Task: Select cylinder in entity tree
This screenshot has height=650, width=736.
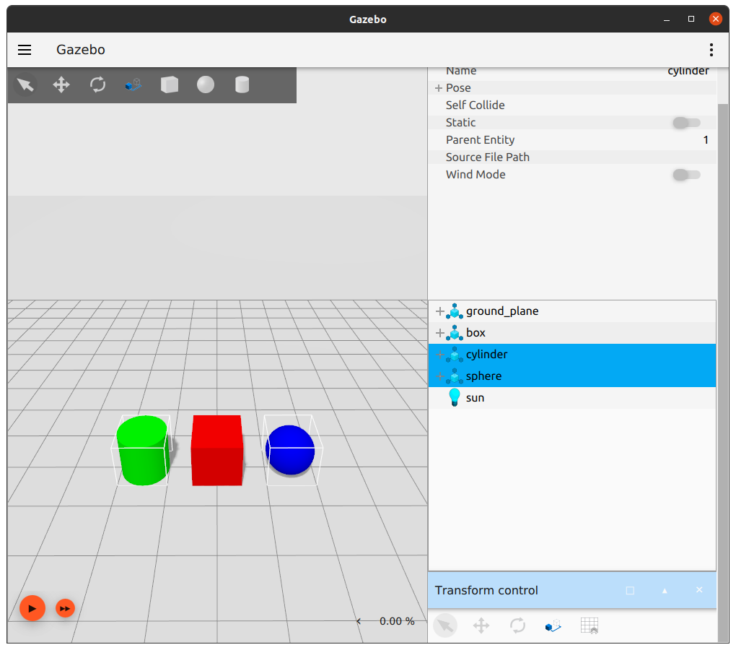Action: click(572, 355)
